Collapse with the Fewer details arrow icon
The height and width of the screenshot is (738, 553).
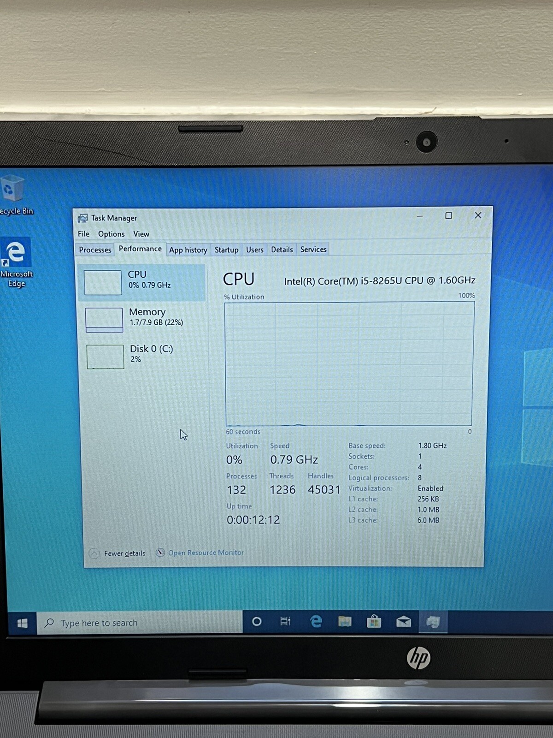(94, 553)
